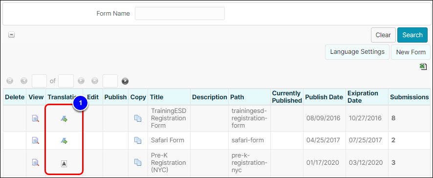Image resolution: width=433 pixels, height=178 pixels.
Task: View the Safari Form
Action: click(x=36, y=140)
